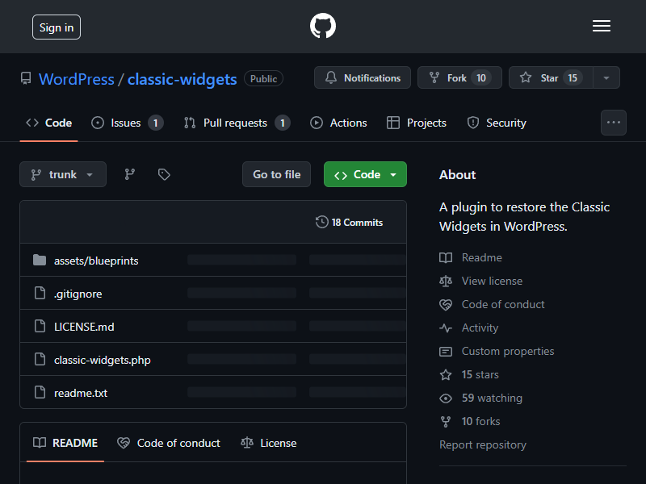Click the history clock icon beside Commits
Image resolution: width=646 pixels, height=484 pixels.
[321, 223]
